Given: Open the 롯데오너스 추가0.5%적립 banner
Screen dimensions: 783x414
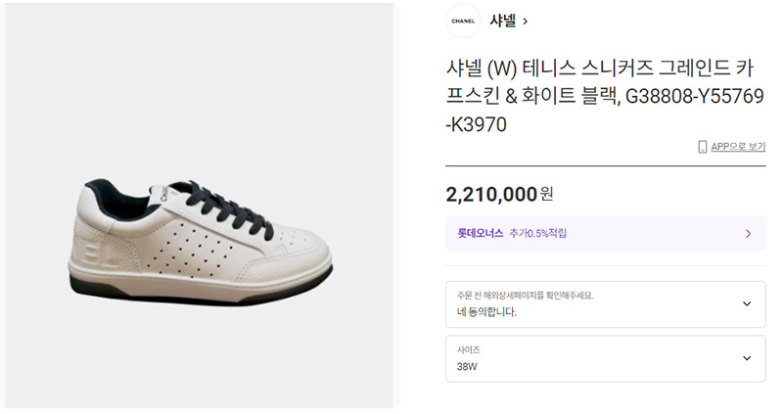Looking at the screenshot, I should pos(605,233).
